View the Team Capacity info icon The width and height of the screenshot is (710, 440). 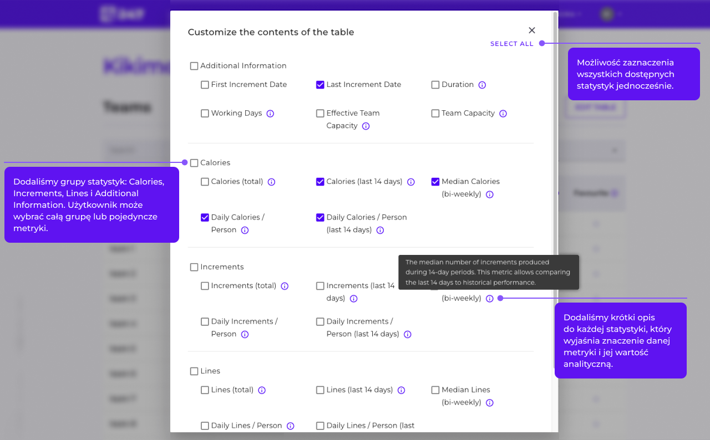(503, 114)
